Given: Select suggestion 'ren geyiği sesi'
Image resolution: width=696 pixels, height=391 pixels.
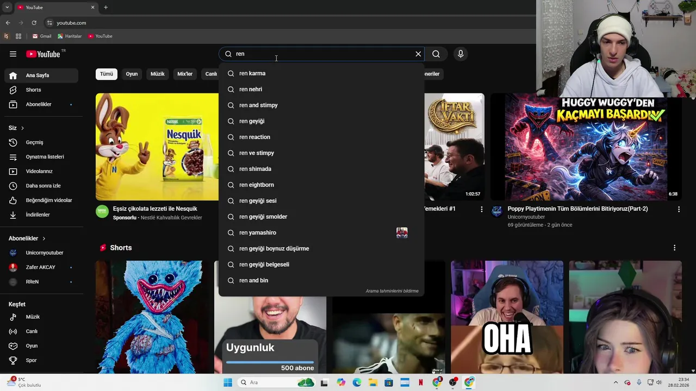Looking at the screenshot, I should 321,200.
